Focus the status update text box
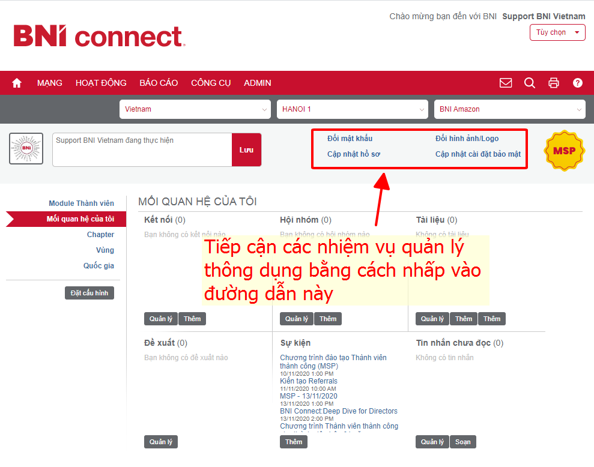This screenshot has height=467, width=594. (x=142, y=150)
